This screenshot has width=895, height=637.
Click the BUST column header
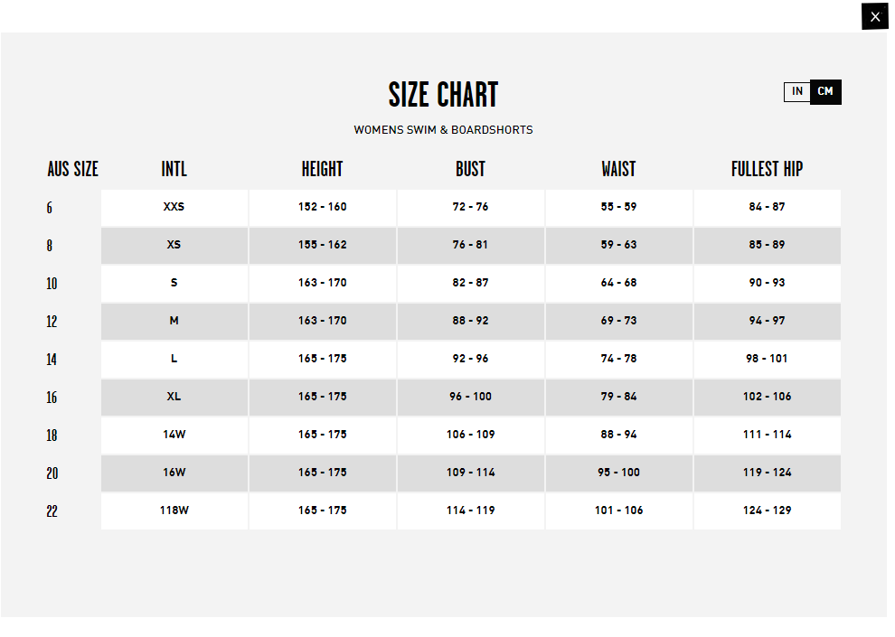(x=470, y=169)
